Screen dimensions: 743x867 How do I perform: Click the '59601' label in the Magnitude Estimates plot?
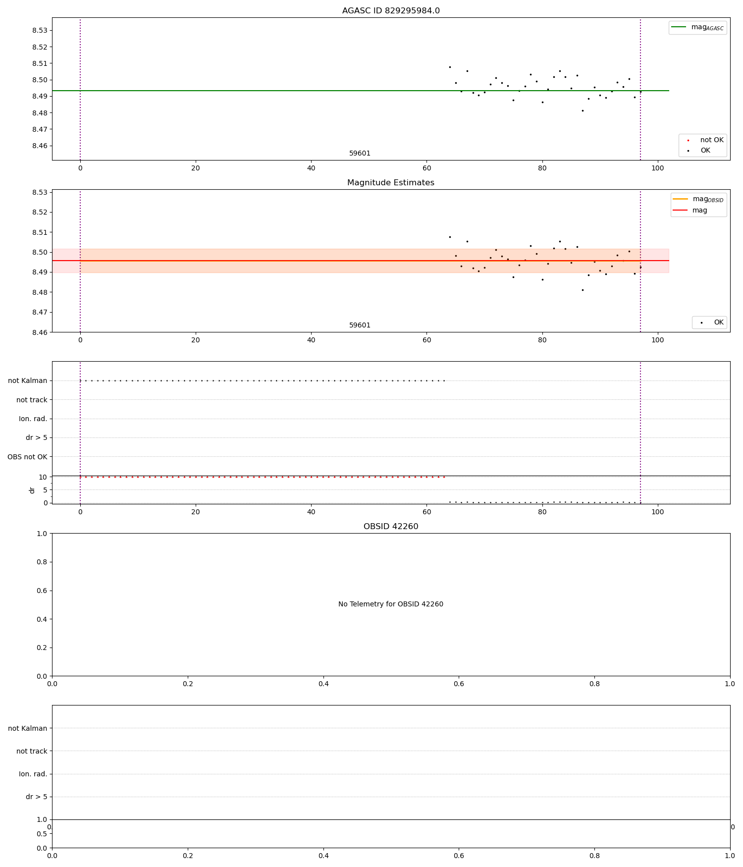click(x=360, y=325)
